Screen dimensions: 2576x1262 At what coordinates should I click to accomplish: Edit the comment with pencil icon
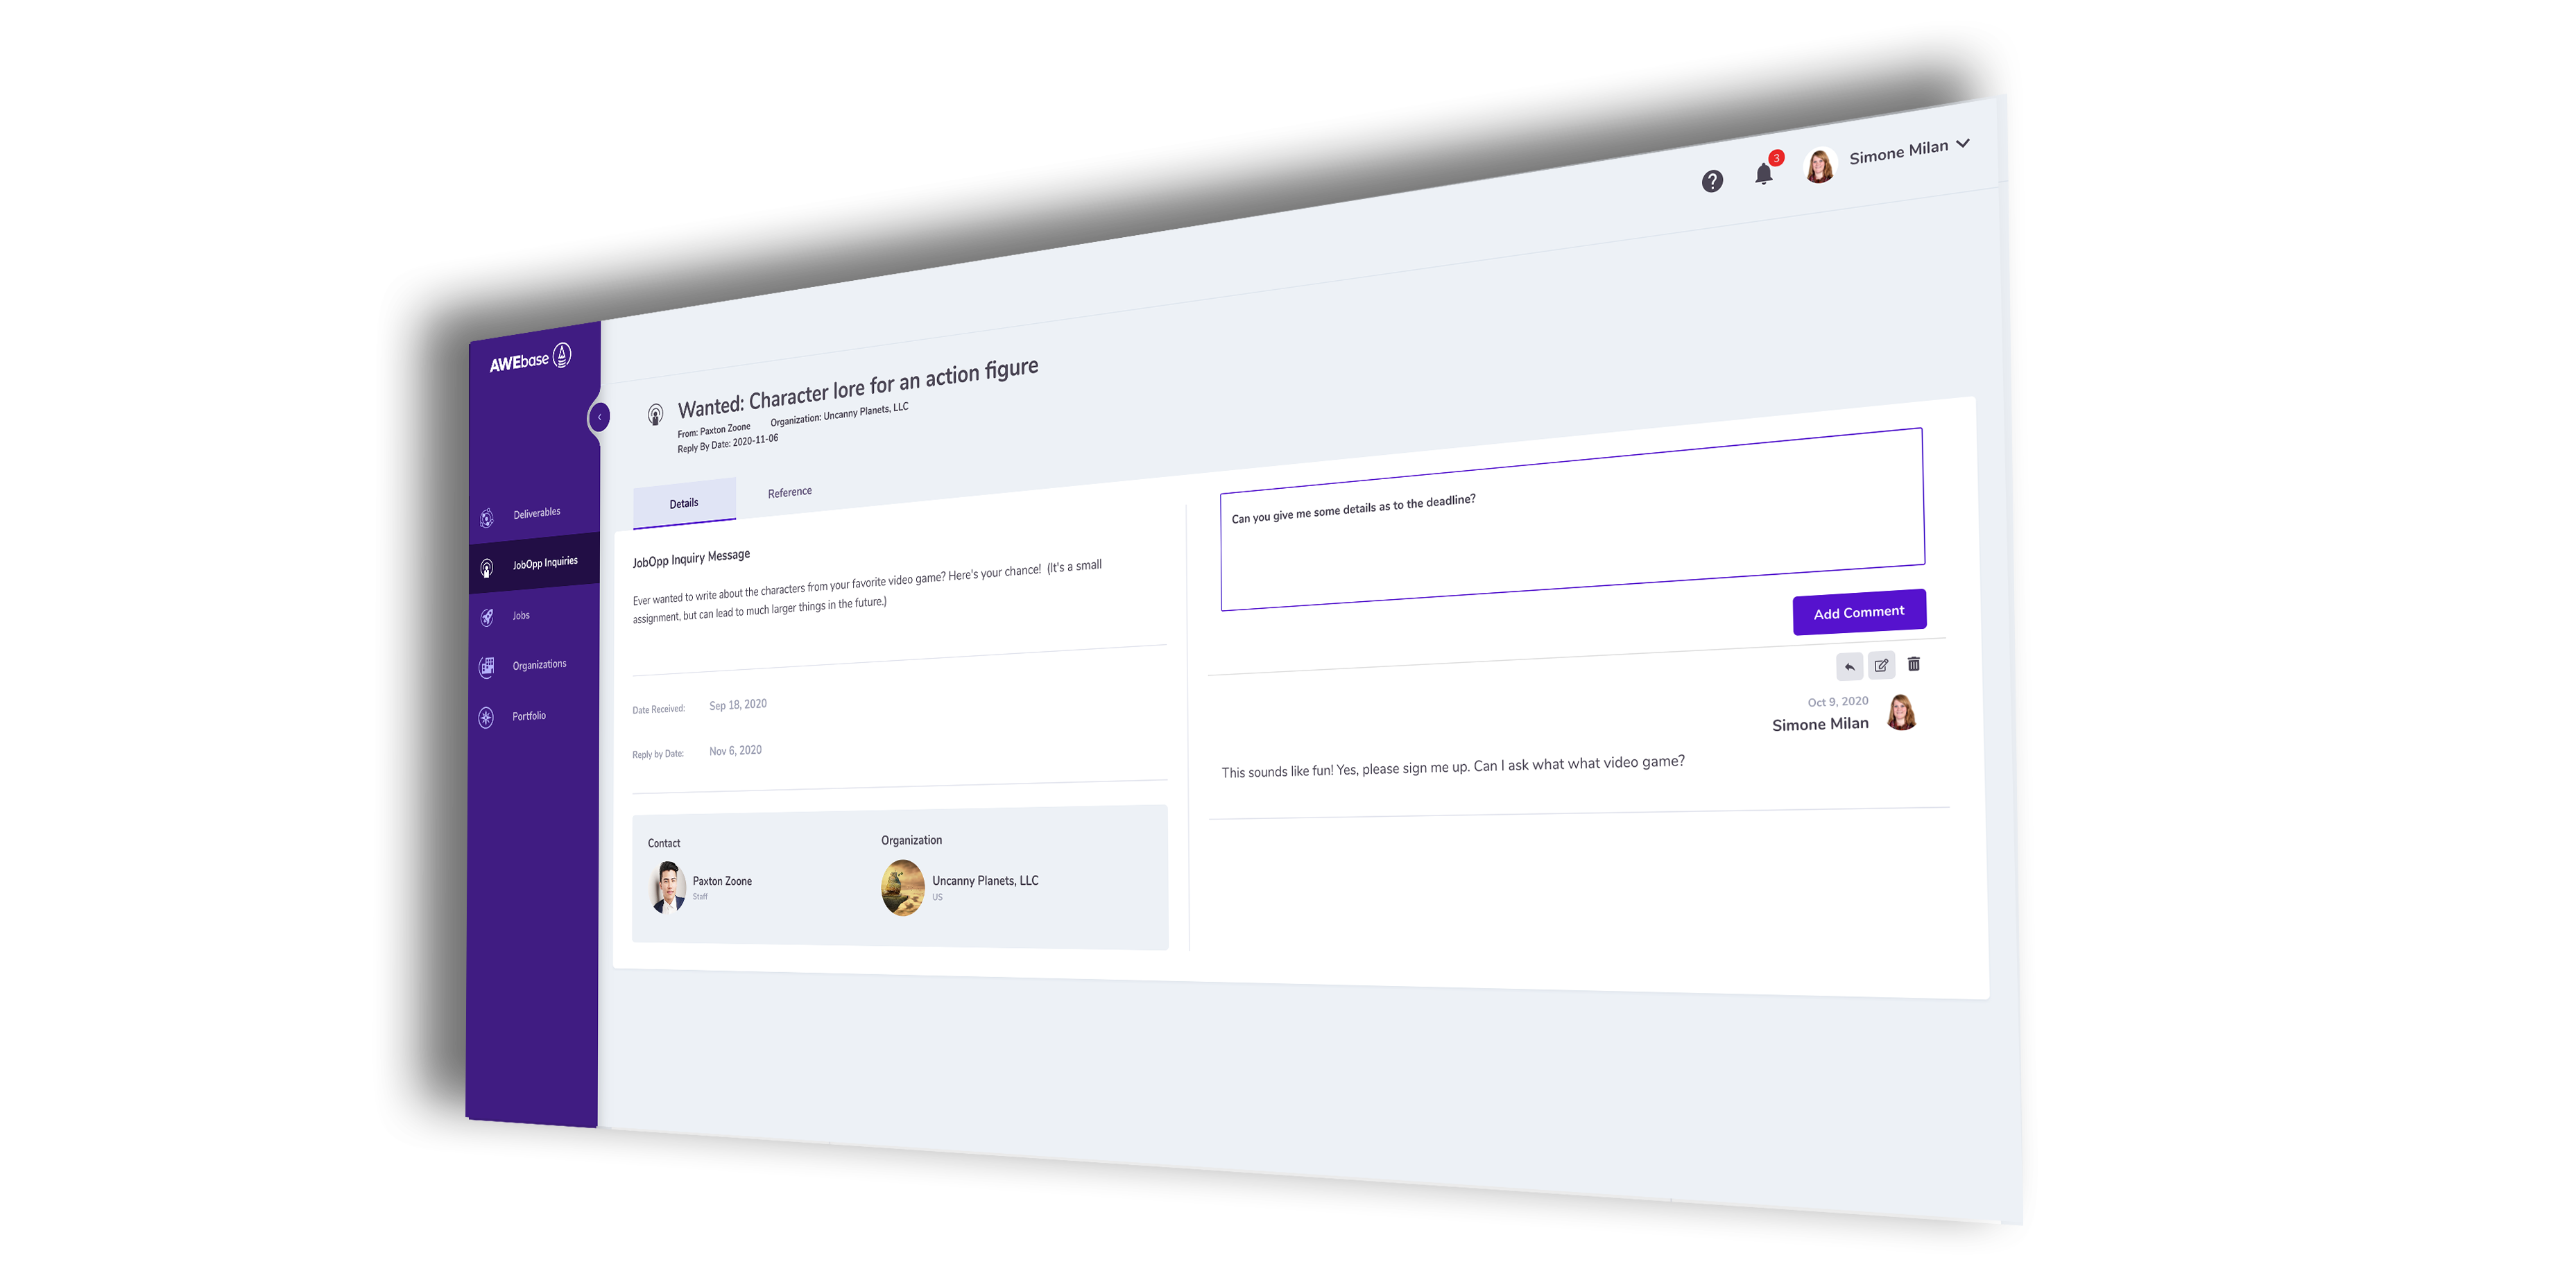pyautogui.click(x=1881, y=665)
